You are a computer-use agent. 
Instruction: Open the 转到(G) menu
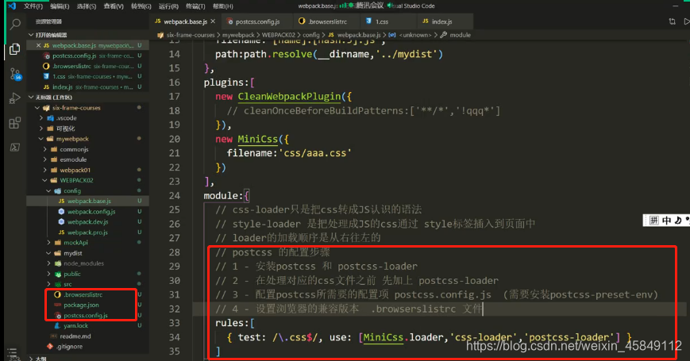click(141, 6)
